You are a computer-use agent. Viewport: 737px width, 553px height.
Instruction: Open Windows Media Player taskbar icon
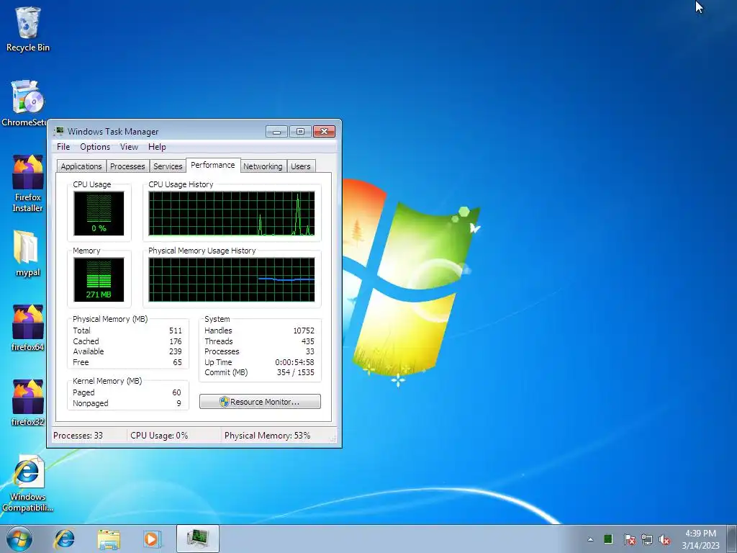click(151, 539)
